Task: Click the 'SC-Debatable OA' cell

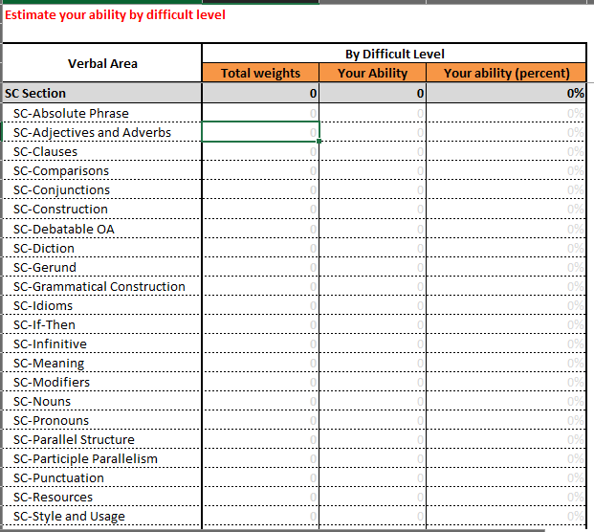Action: 102,229
